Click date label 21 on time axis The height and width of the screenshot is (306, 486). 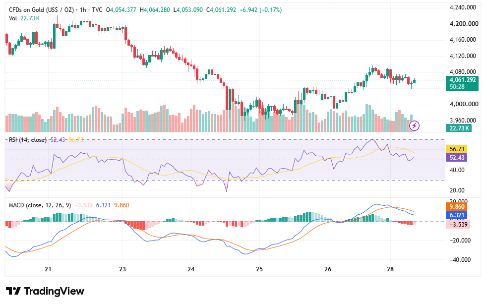48,269
